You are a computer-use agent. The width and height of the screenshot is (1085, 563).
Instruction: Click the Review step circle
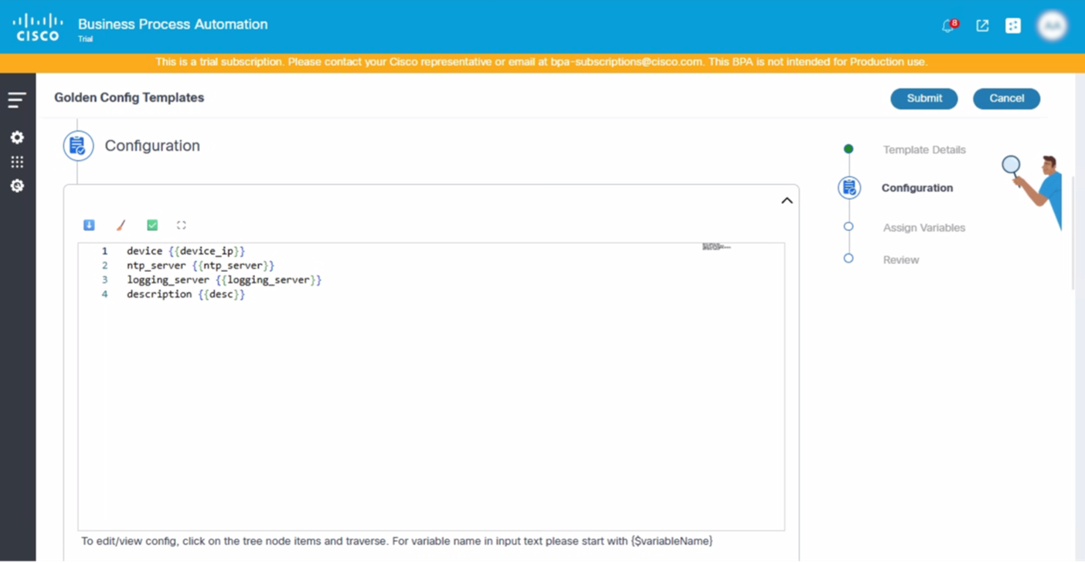tap(849, 259)
